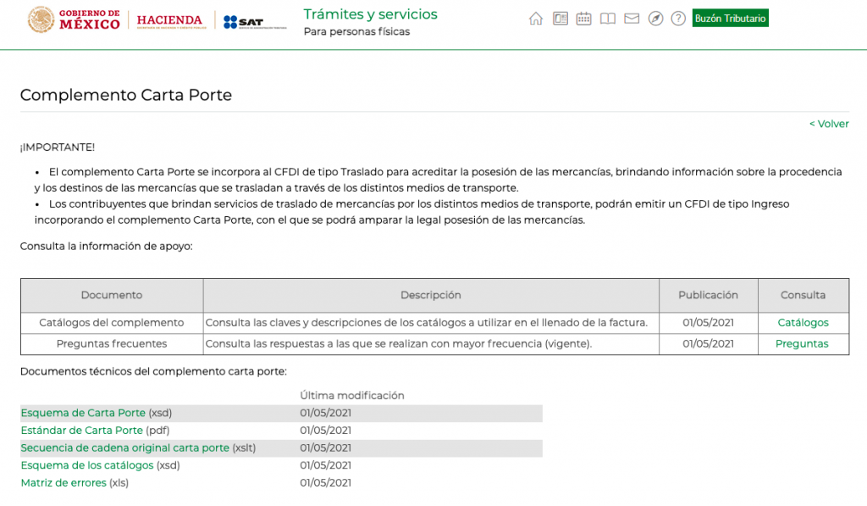Download Esquema de Carta Porte xsd
The height and width of the screenshot is (506, 867).
point(83,413)
